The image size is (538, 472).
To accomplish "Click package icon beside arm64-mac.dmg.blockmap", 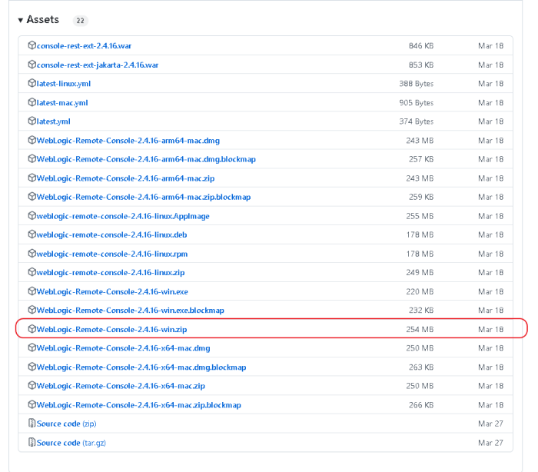I will (x=32, y=158).
